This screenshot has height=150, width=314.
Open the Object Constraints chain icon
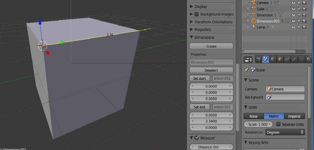click(287, 59)
